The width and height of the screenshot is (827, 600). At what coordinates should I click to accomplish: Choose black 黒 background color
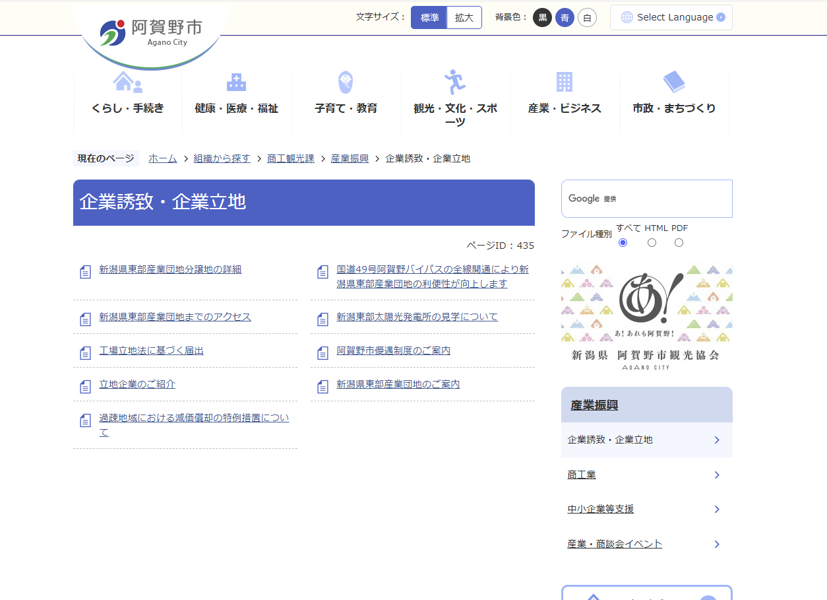[x=542, y=18]
